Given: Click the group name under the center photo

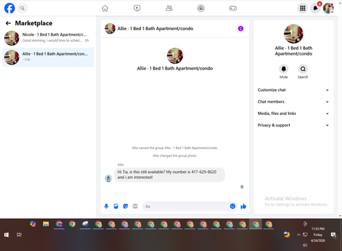Looking at the screenshot, I should coord(175,68).
